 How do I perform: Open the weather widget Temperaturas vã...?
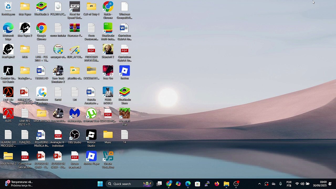click(x=19, y=184)
